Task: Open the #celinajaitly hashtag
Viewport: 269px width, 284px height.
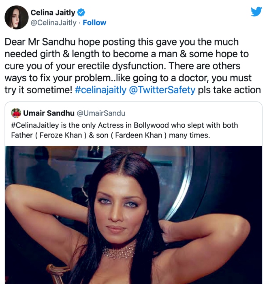Action: point(100,90)
